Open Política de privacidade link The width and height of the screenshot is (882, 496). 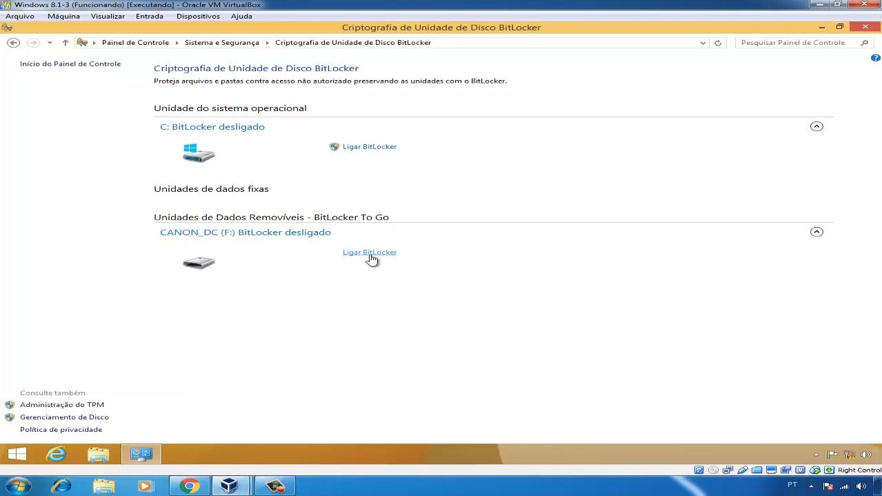[61, 430]
